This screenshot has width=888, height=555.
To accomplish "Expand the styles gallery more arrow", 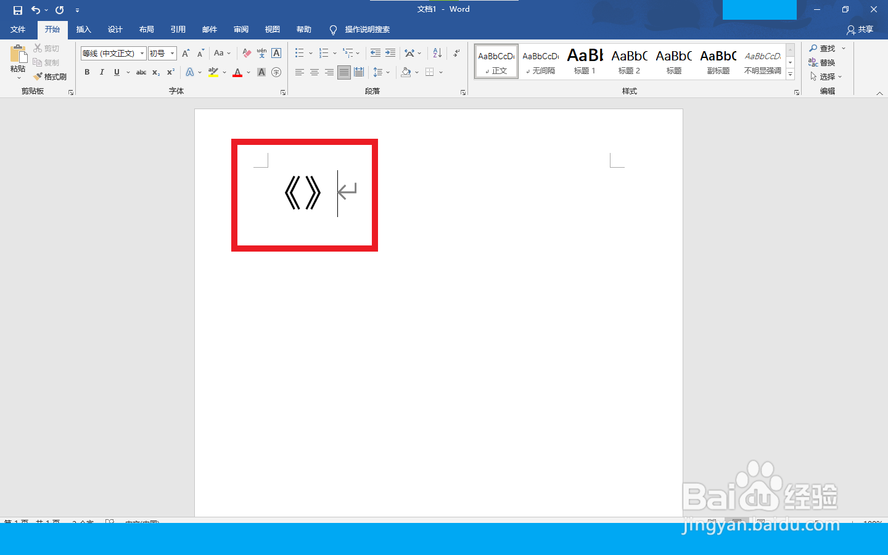I will 790,74.
